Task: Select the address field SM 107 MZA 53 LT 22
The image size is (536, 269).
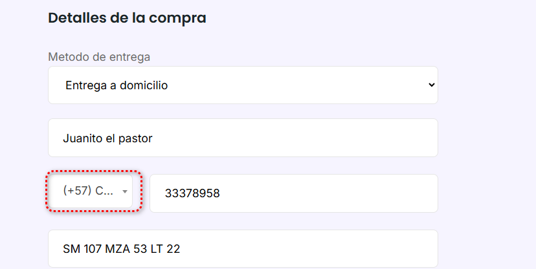Action: click(x=243, y=249)
